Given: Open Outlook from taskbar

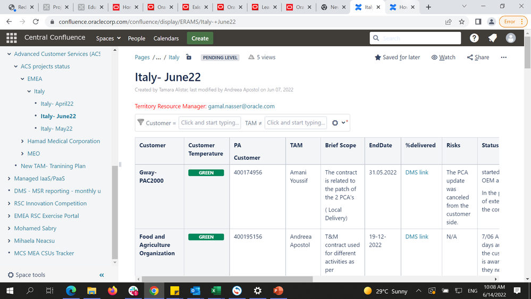Looking at the screenshot, I should point(195,291).
